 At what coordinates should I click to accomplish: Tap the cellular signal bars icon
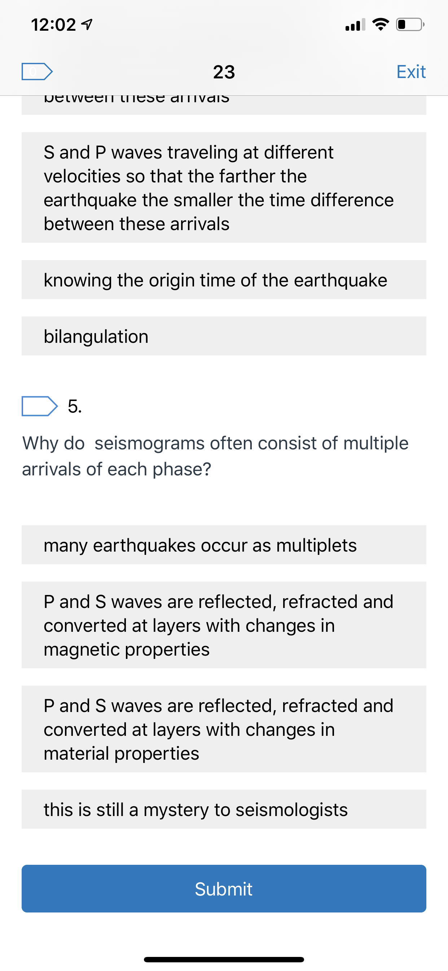[355, 25]
